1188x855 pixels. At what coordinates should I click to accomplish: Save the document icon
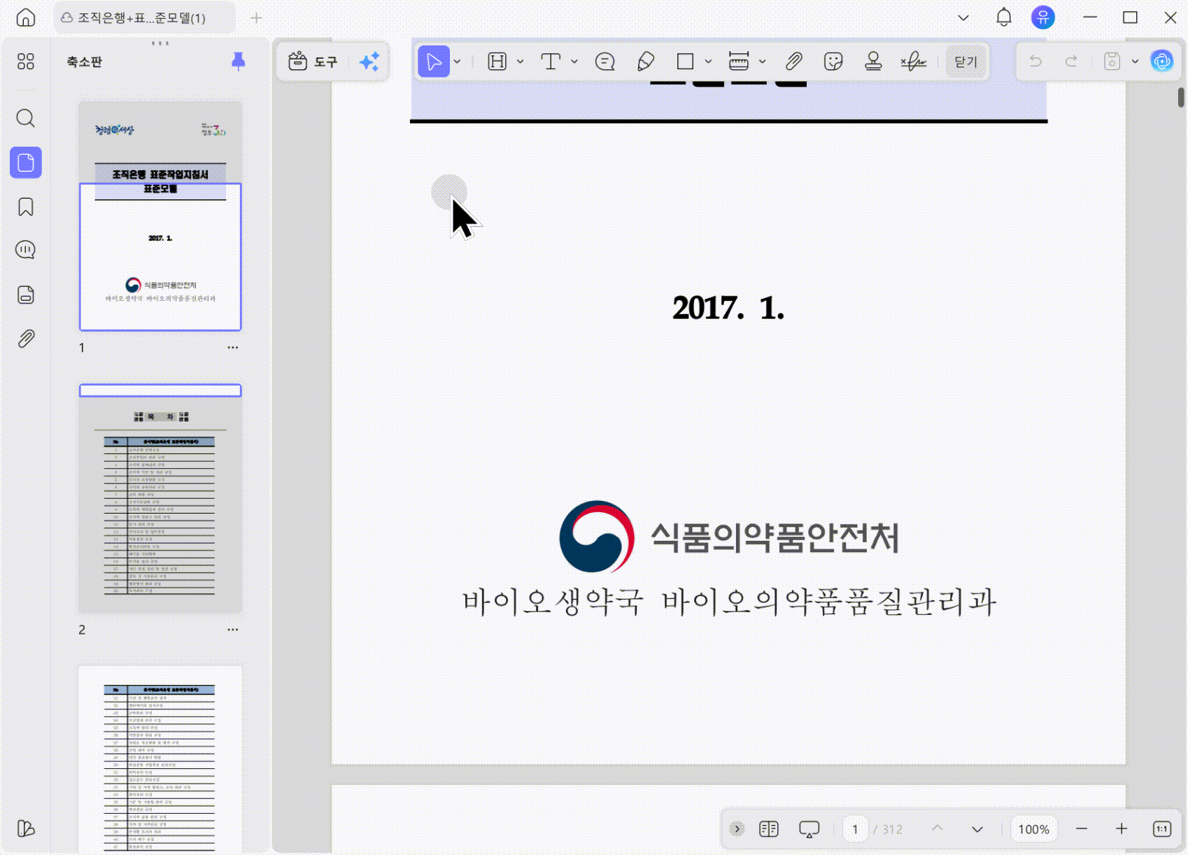pyautogui.click(x=1112, y=62)
